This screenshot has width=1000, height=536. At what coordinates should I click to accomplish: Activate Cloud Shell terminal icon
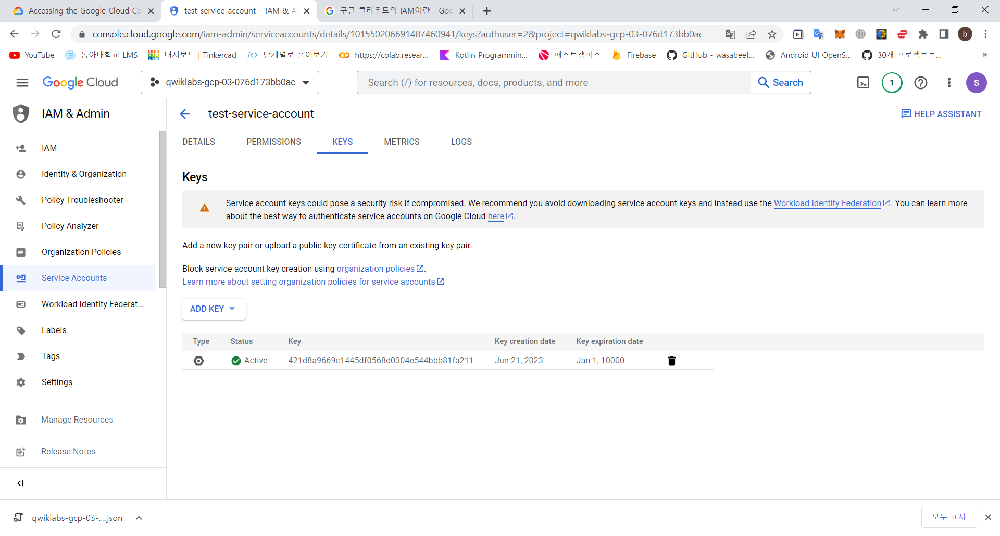point(863,83)
